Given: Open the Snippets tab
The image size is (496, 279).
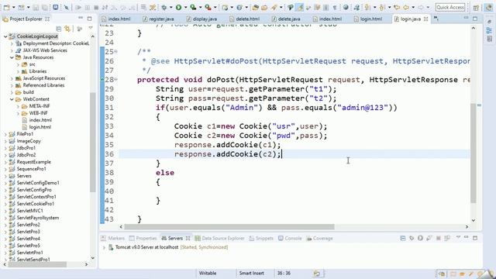Looking at the screenshot, I should click(x=261, y=238).
